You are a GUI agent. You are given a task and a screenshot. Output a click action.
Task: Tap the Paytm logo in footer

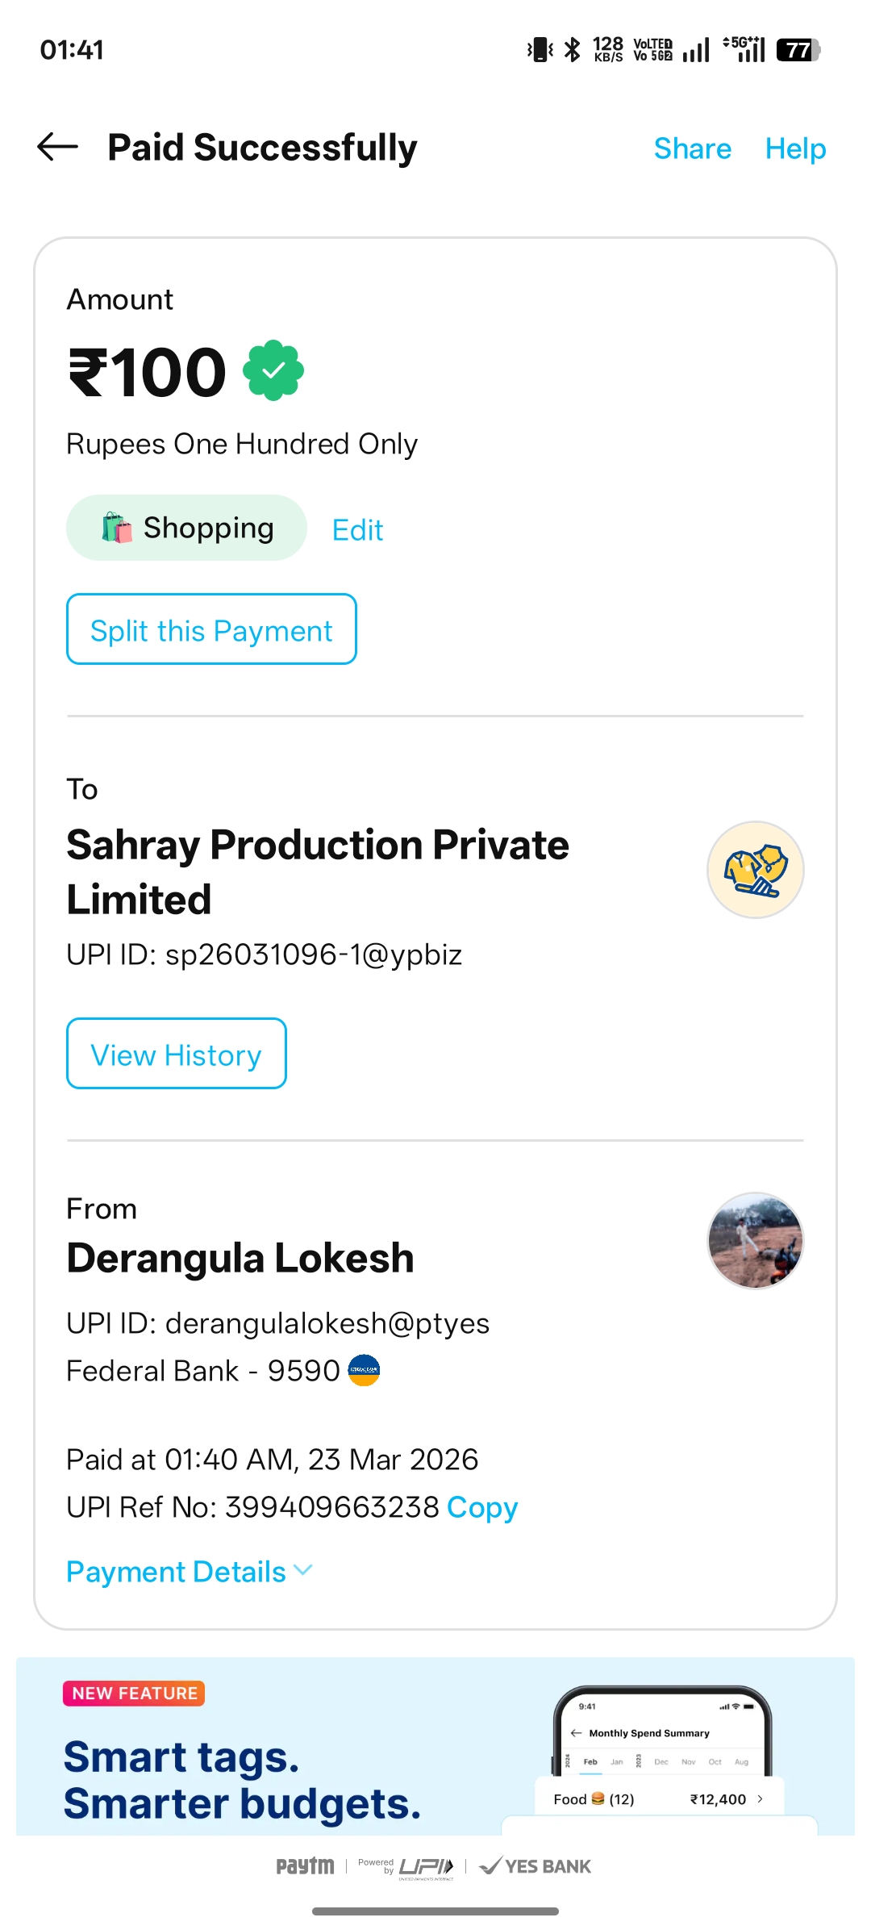click(305, 1865)
